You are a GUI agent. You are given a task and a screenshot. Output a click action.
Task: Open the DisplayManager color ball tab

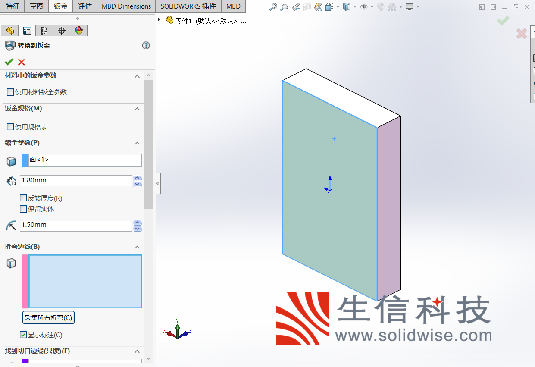click(79, 31)
